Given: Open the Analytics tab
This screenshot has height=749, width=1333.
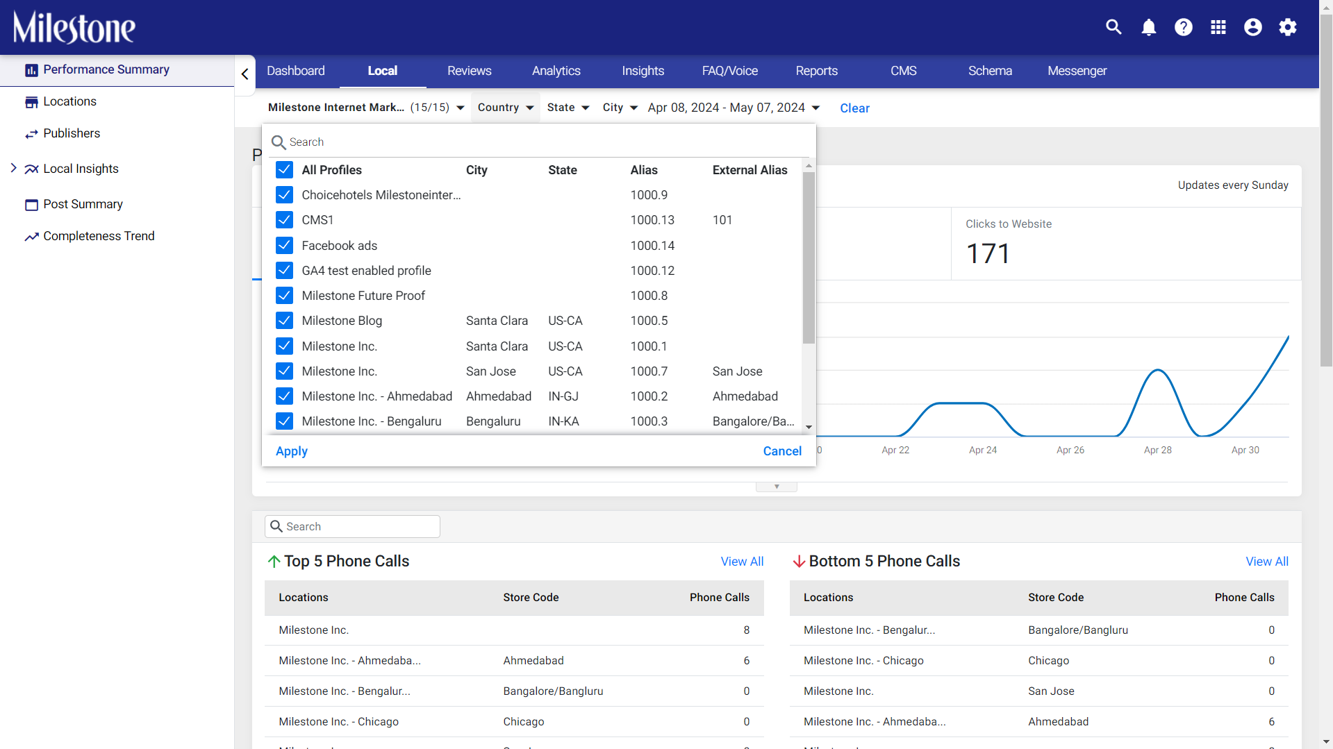Looking at the screenshot, I should (x=556, y=71).
